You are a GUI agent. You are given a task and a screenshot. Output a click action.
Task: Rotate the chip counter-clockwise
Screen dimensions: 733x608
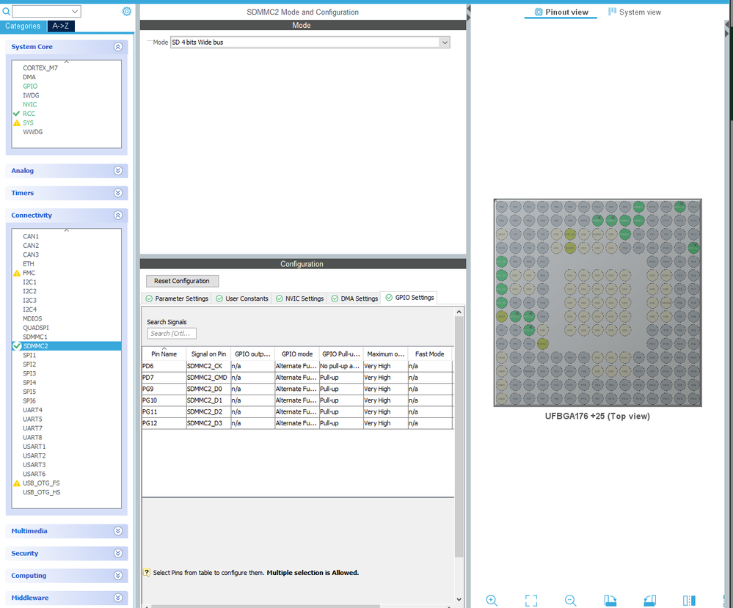(650, 600)
